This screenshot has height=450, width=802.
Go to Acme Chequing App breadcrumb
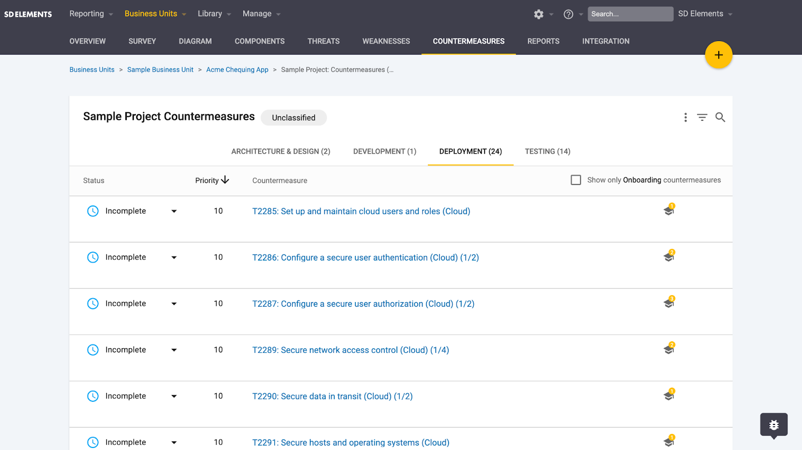(237, 70)
